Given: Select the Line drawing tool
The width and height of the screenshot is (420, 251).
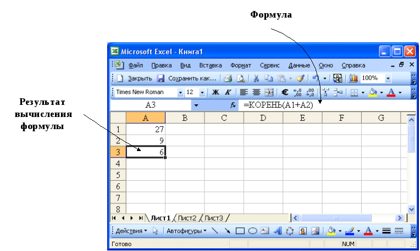Looking at the screenshot, I should (214, 231).
